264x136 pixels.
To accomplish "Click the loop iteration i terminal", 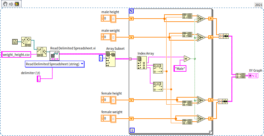I will tap(132, 130).
